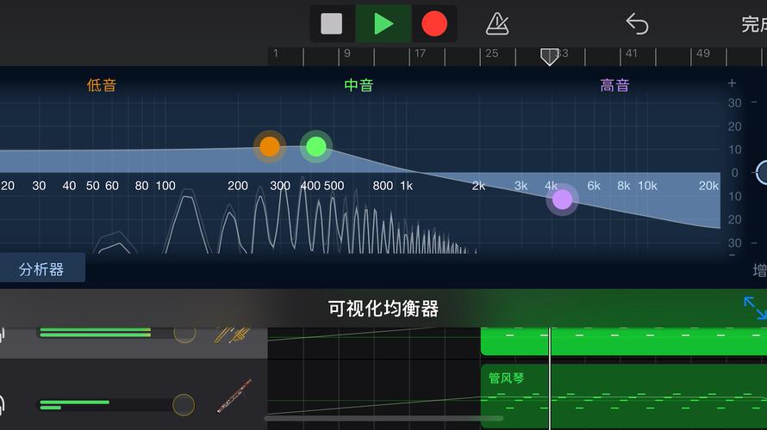Tap the Done button at top right
The width and height of the screenshot is (767, 430).
[754, 24]
